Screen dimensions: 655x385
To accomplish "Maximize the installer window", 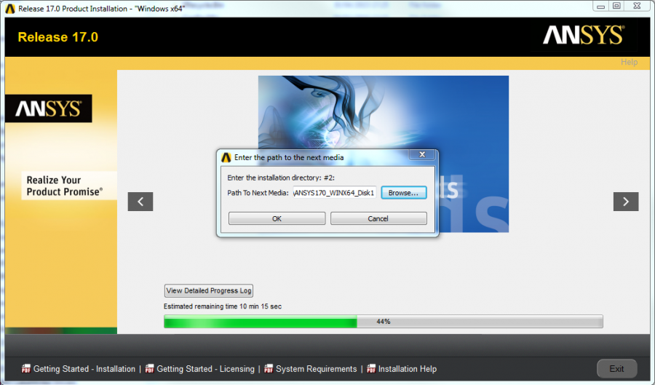I will pos(616,6).
